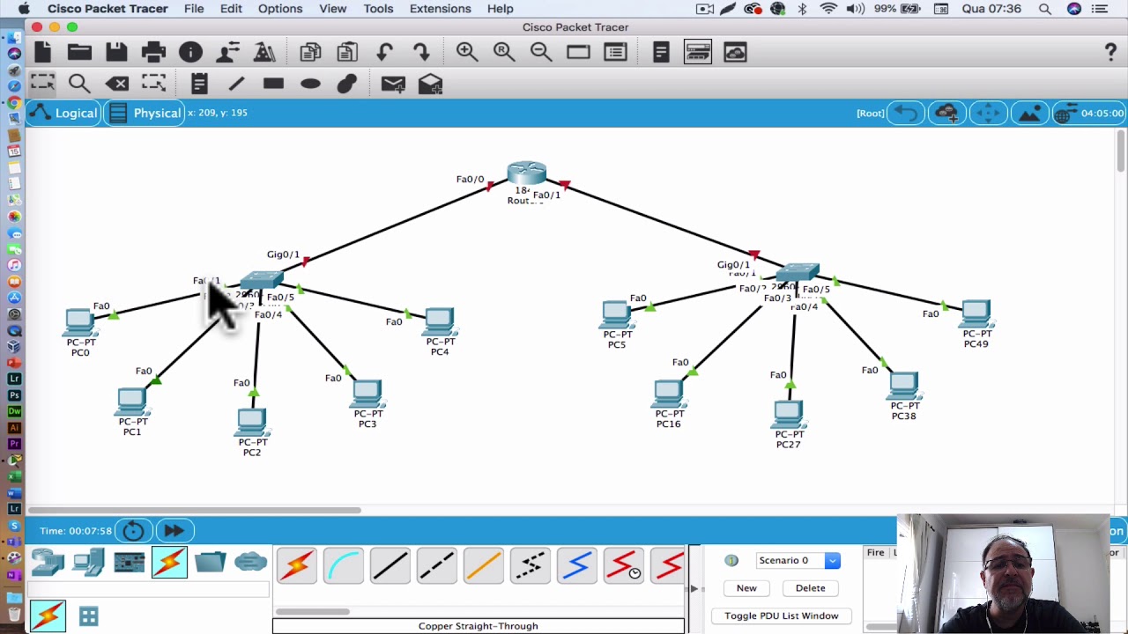1128x634 pixels.
Task: Print with the printer icon
Action: [153, 53]
